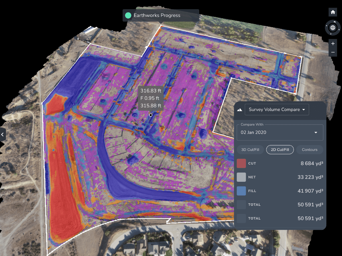The height and width of the screenshot is (256, 342).
Task: Expand the collapsed left sidebar panel
Action: point(3,135)
